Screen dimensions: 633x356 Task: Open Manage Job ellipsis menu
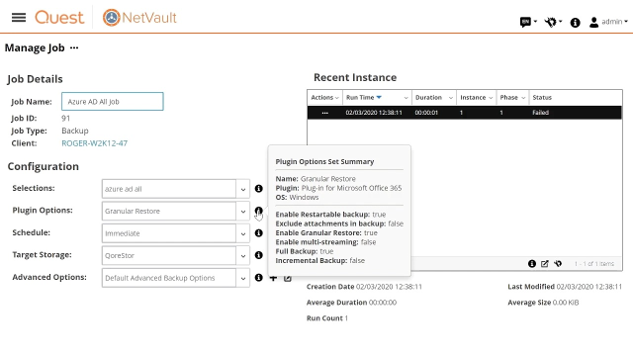pos(74,47)
